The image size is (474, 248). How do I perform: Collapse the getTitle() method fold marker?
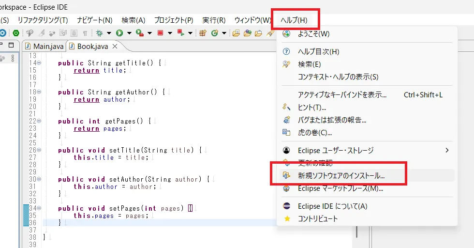[x=39, y=62]
